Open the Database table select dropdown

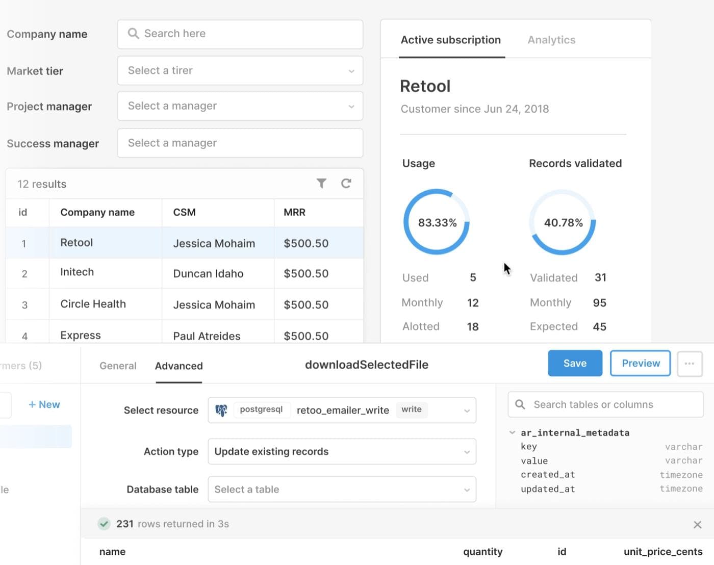pyautogui.click(x=342, y=490)
